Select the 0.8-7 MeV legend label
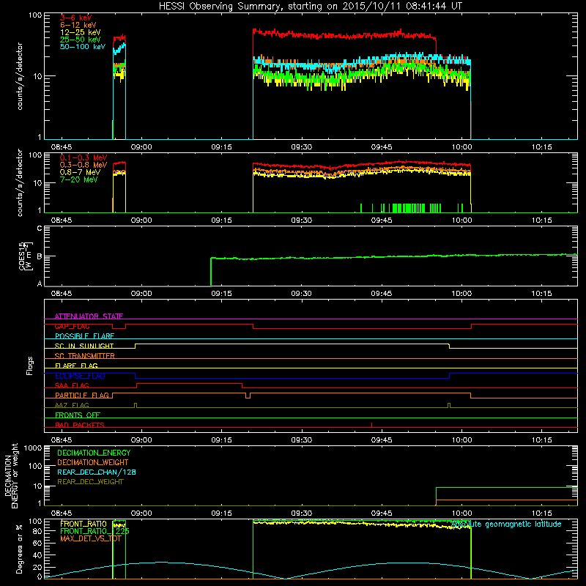The width and height of the screenshot is (586, 586). point(80,172)
